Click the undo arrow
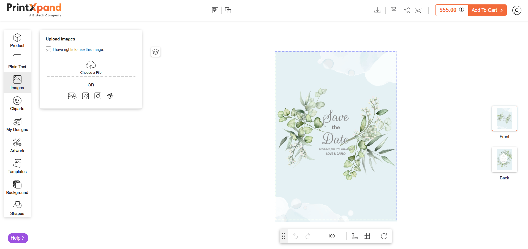This screenshot has height=249, width=528. coord(295,236)
